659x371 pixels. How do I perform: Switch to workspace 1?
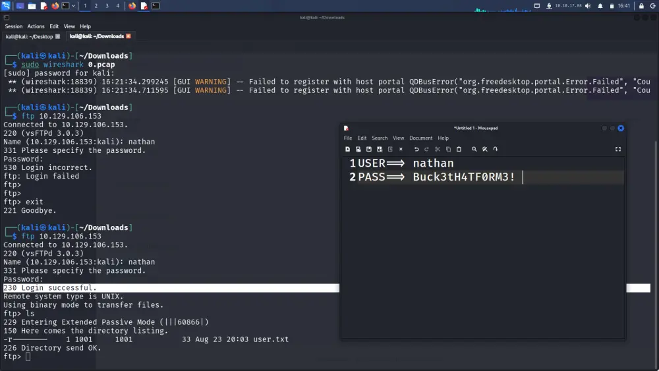pyautogui.click(x=85, y=6)
